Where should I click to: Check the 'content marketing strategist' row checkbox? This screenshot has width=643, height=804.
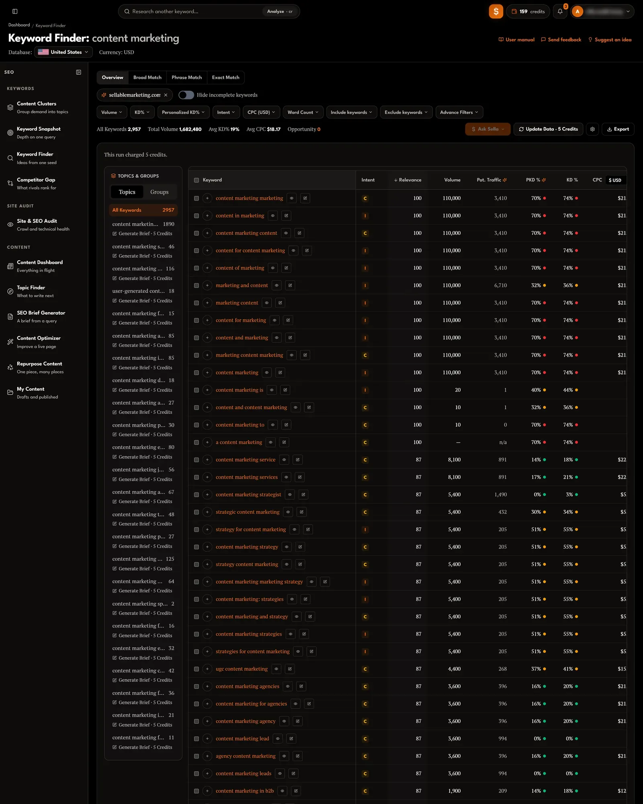(x=197, y=494)
